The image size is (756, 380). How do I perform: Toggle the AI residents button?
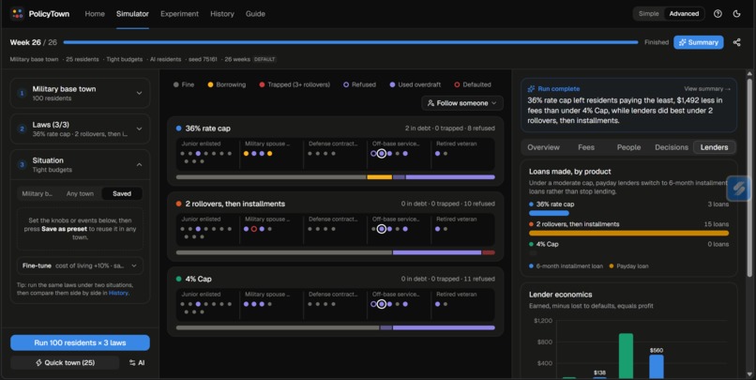[x=137, y=362]
